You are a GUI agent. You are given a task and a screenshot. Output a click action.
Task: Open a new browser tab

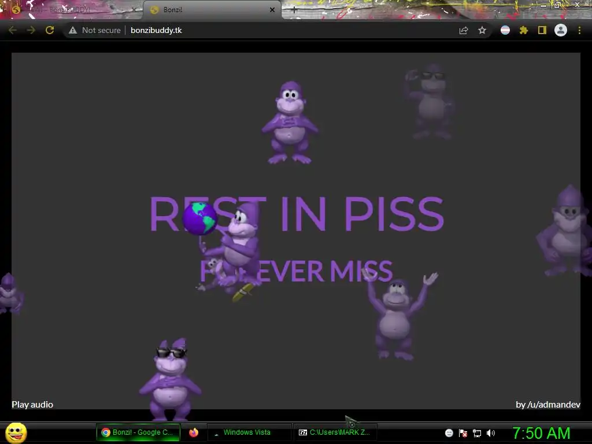(x=294, y=10)
